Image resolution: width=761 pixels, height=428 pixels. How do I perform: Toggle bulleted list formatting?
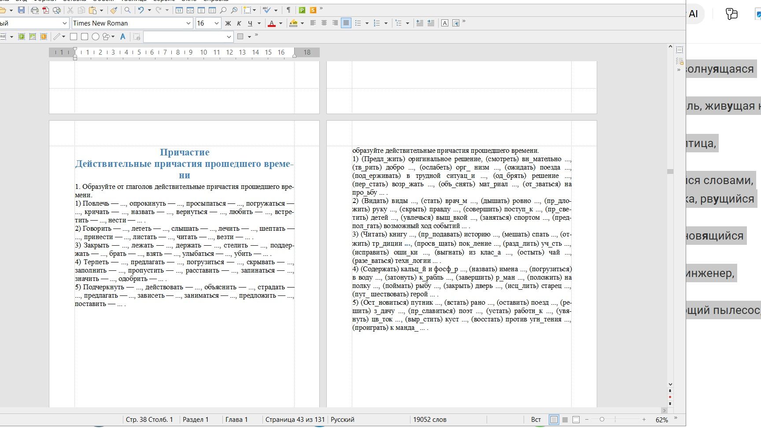(358, 23)
